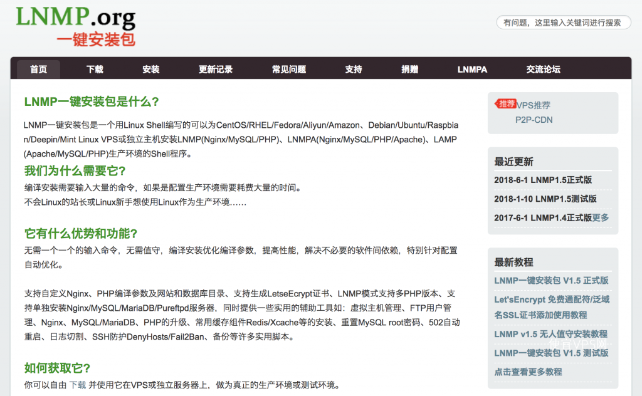Select 更新记录 in the navigation bar
Screen dimensions: 642x396
pos(216,69)
